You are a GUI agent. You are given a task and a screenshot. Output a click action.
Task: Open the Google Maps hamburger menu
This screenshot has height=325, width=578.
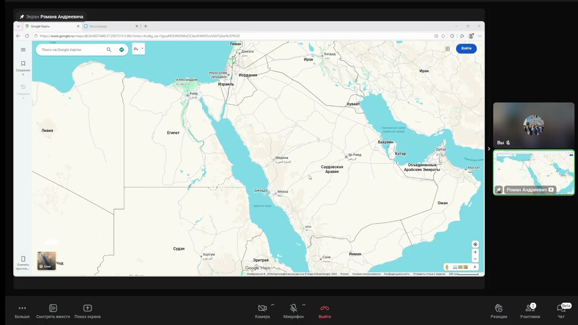coord(23,50)
